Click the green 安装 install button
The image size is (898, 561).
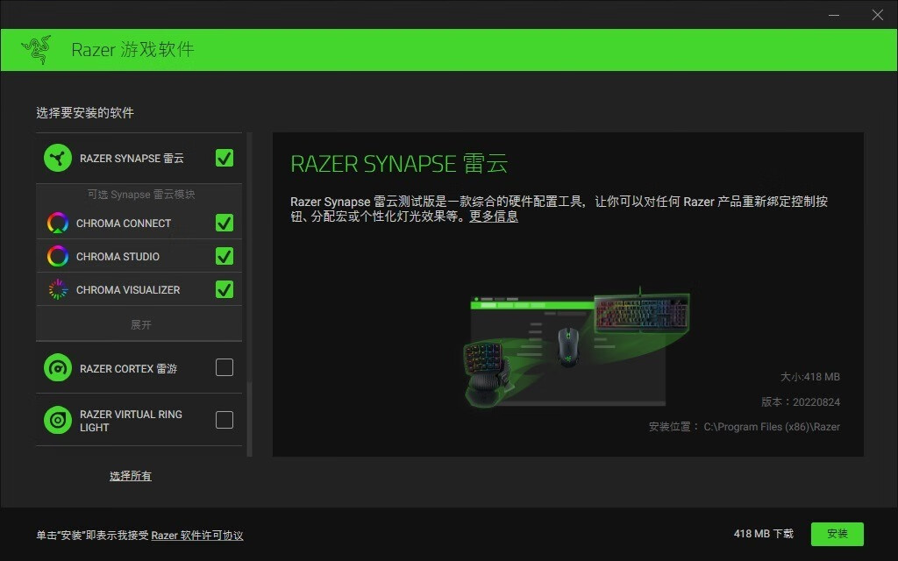pos(837,534)
